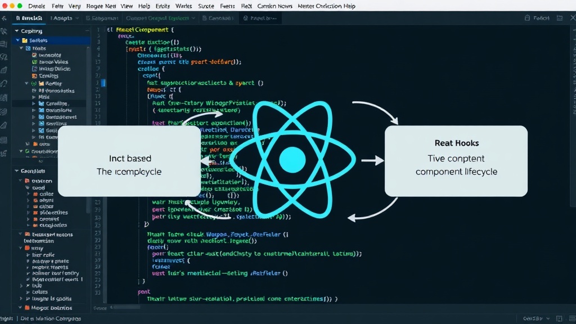Click the blue gutter marker beside the code
This screenshot has width=576, height=324.
103,83
